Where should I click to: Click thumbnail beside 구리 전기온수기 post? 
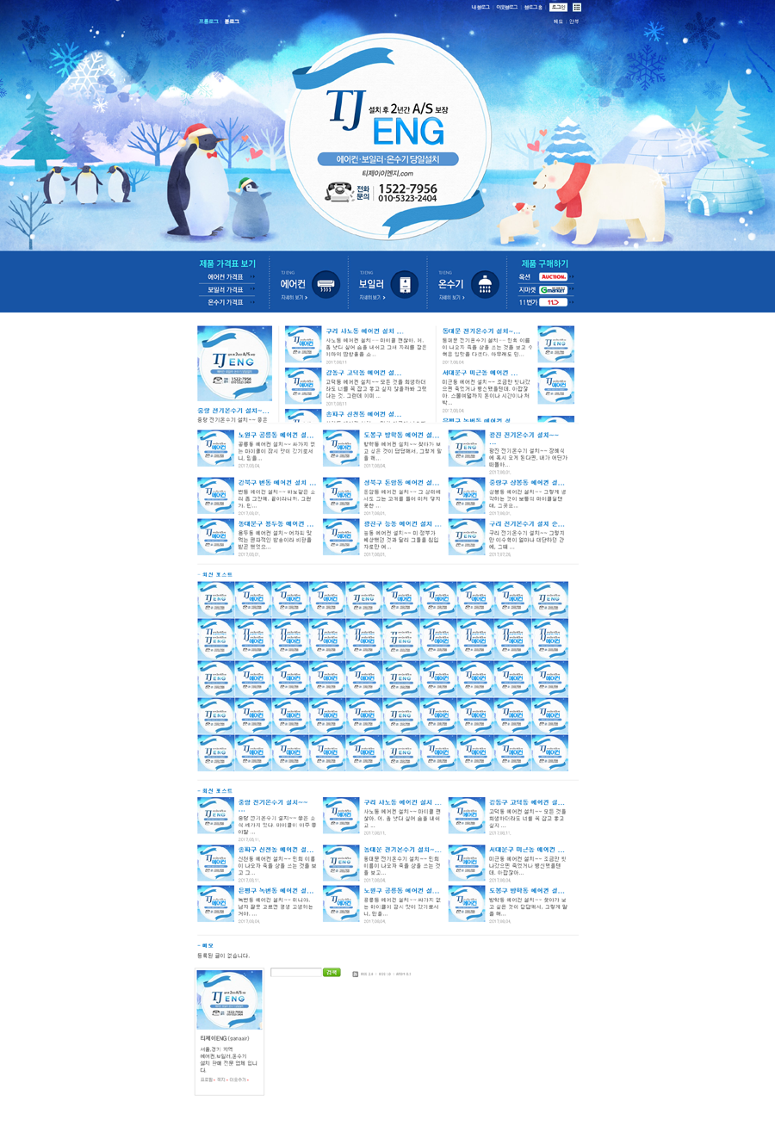[467, 536]
